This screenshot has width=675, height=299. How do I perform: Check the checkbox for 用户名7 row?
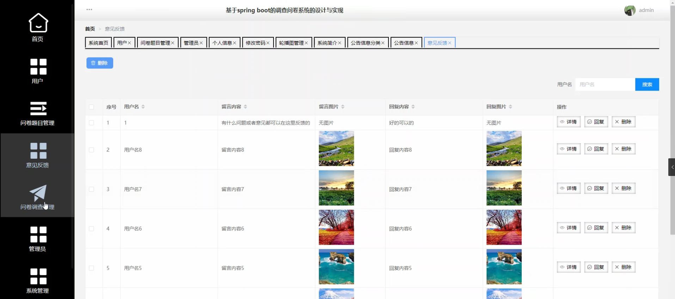[92, 189]
